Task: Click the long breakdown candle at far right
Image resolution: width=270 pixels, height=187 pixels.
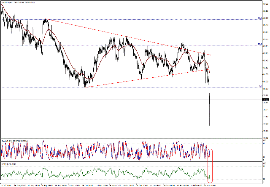Action: pos(210,113)
